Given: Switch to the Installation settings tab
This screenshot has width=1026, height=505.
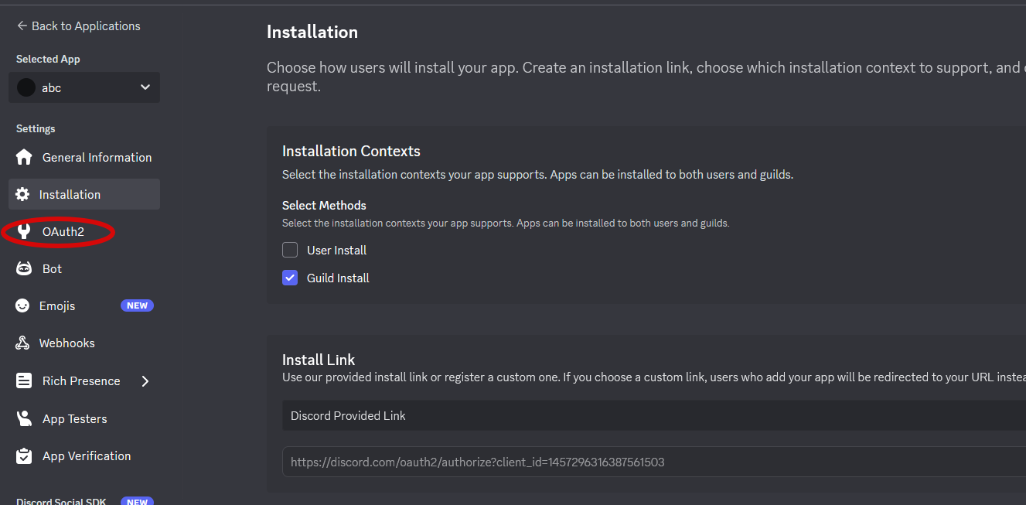Looking at the screenshot, I should pos(69,194).
